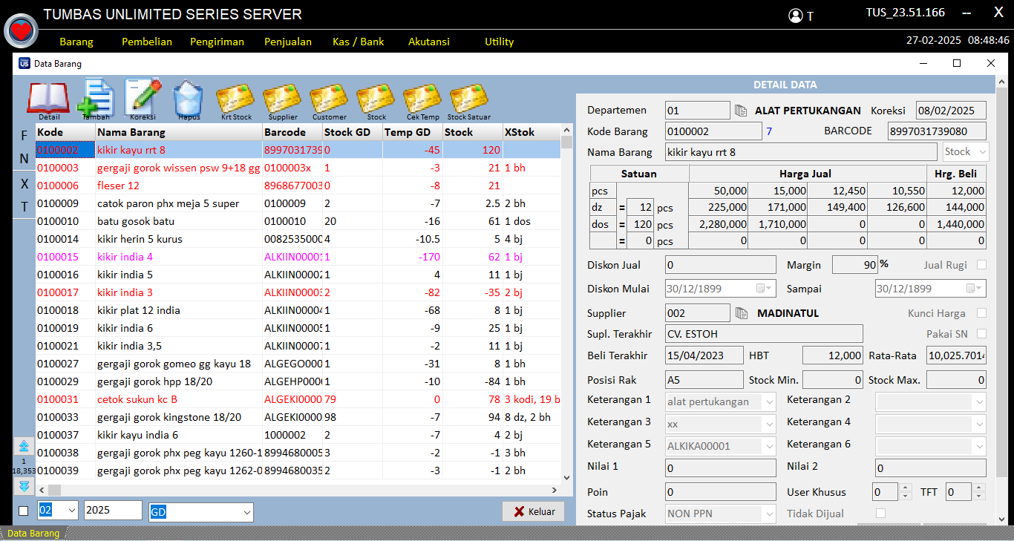Click sidebar letter T

click(x=24, y=207)
